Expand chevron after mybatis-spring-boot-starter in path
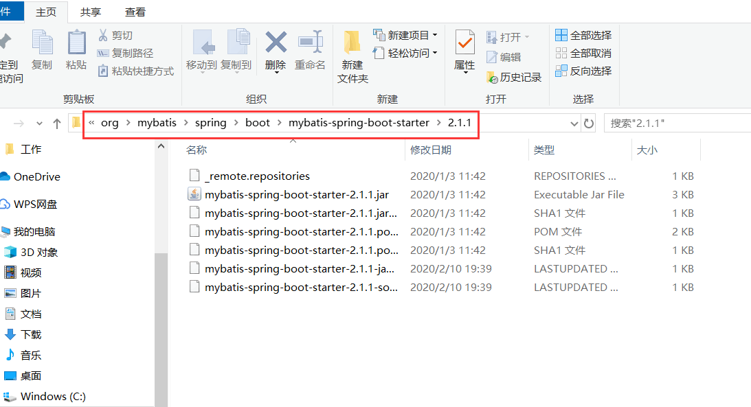The image size is (751, 407). 439,123
